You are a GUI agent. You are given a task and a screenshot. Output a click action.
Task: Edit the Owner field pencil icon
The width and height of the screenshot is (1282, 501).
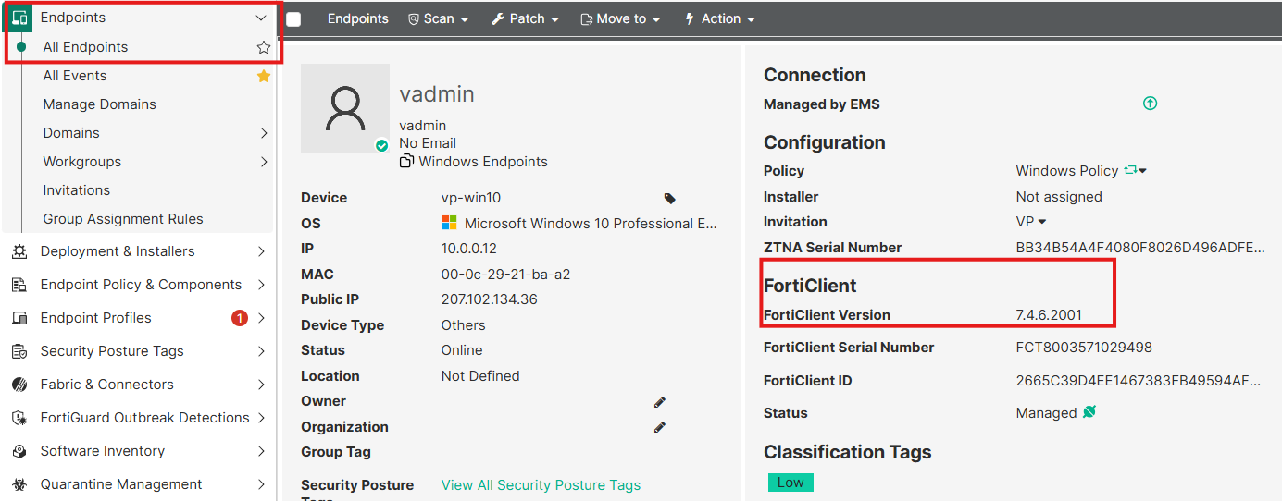coord(659,401)
